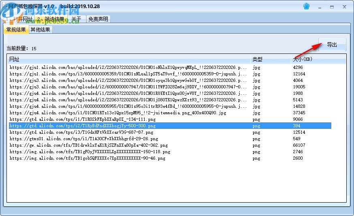The width and height of the screenshot is (354, 216).
Task: Maximize the sniffer window
Action: coord(332,7)
